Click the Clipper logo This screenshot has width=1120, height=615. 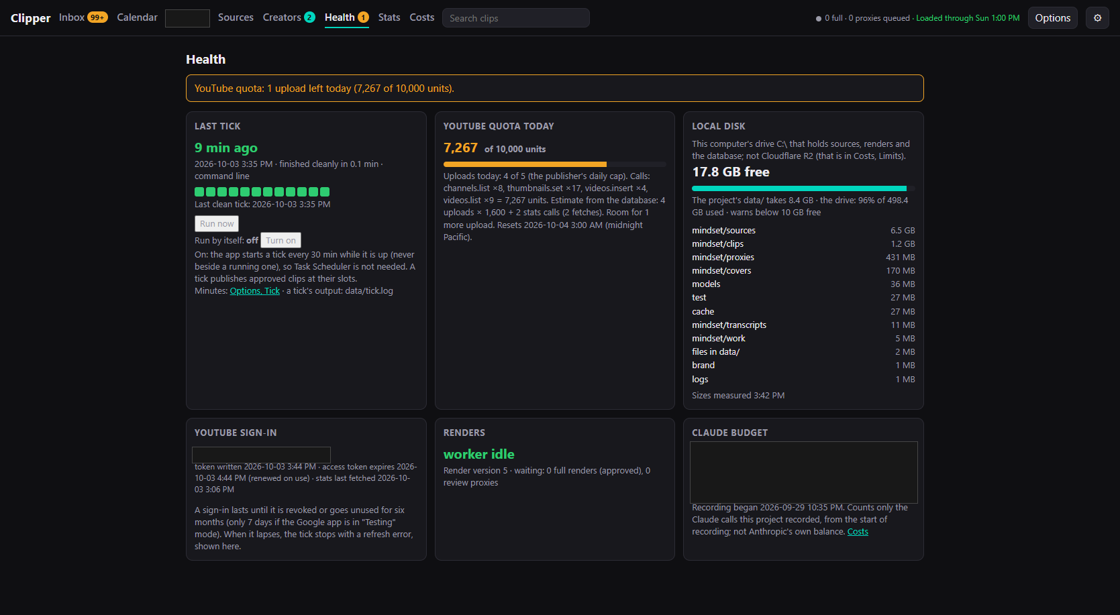30,18
